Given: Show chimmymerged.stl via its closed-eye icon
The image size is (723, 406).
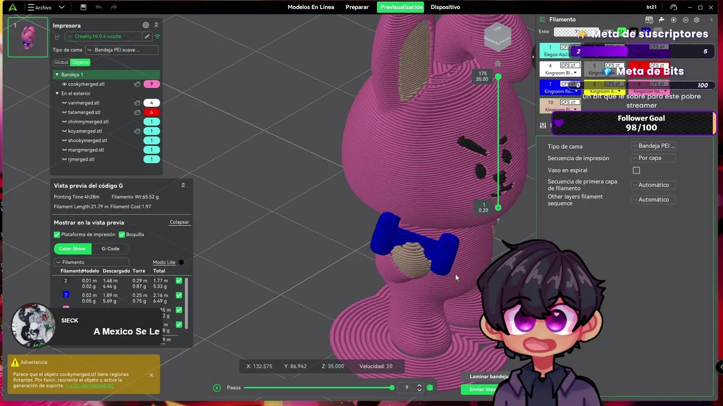Looking at the screenshot, I should click(x=64, y=122).
